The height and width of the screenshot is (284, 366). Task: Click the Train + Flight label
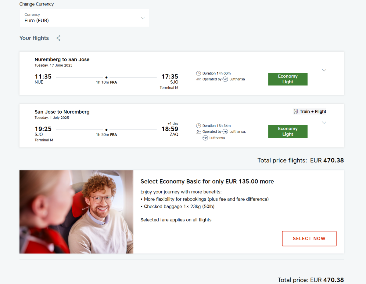pyautogui.click(x=313, y=111)
